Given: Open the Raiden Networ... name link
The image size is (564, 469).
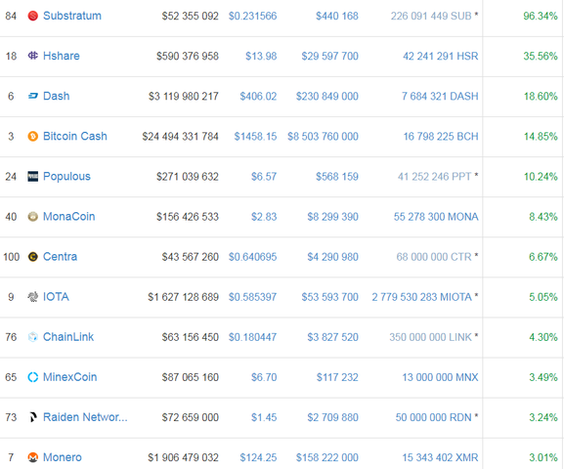Looking at the screenshot, I should click(x=85, y=417).
